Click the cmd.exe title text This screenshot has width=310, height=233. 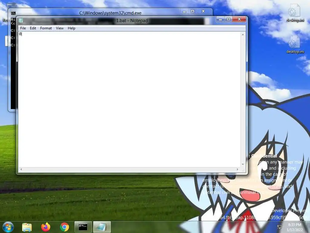click(110, 13)
